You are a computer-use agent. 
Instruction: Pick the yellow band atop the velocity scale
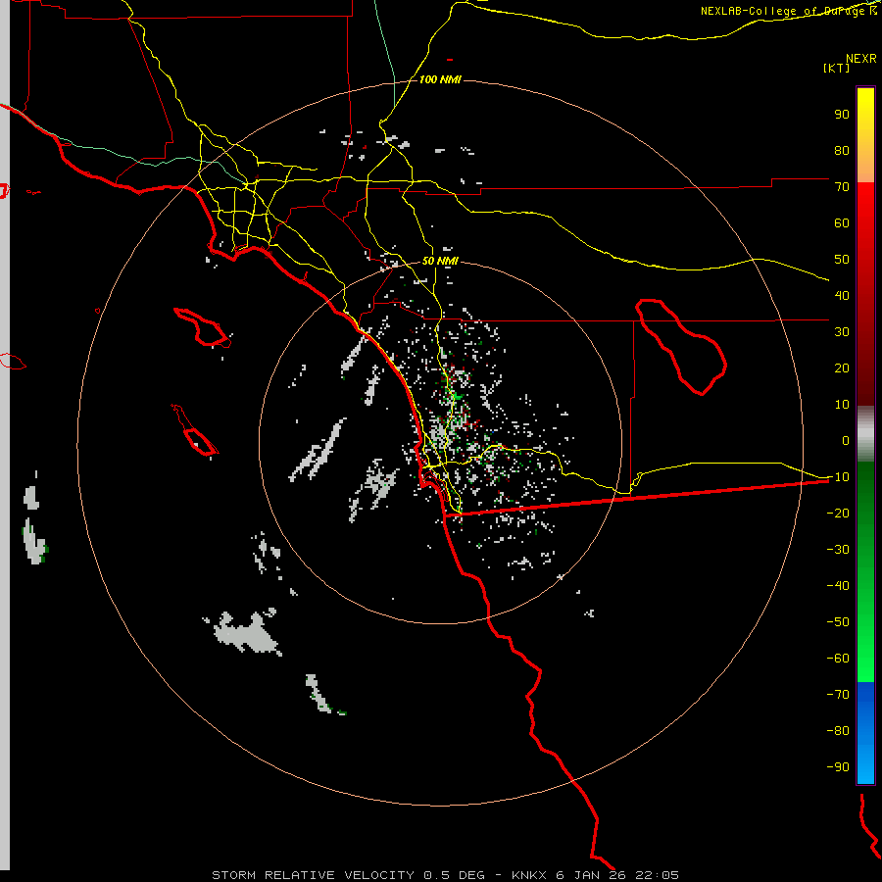[x=865, y=135]
